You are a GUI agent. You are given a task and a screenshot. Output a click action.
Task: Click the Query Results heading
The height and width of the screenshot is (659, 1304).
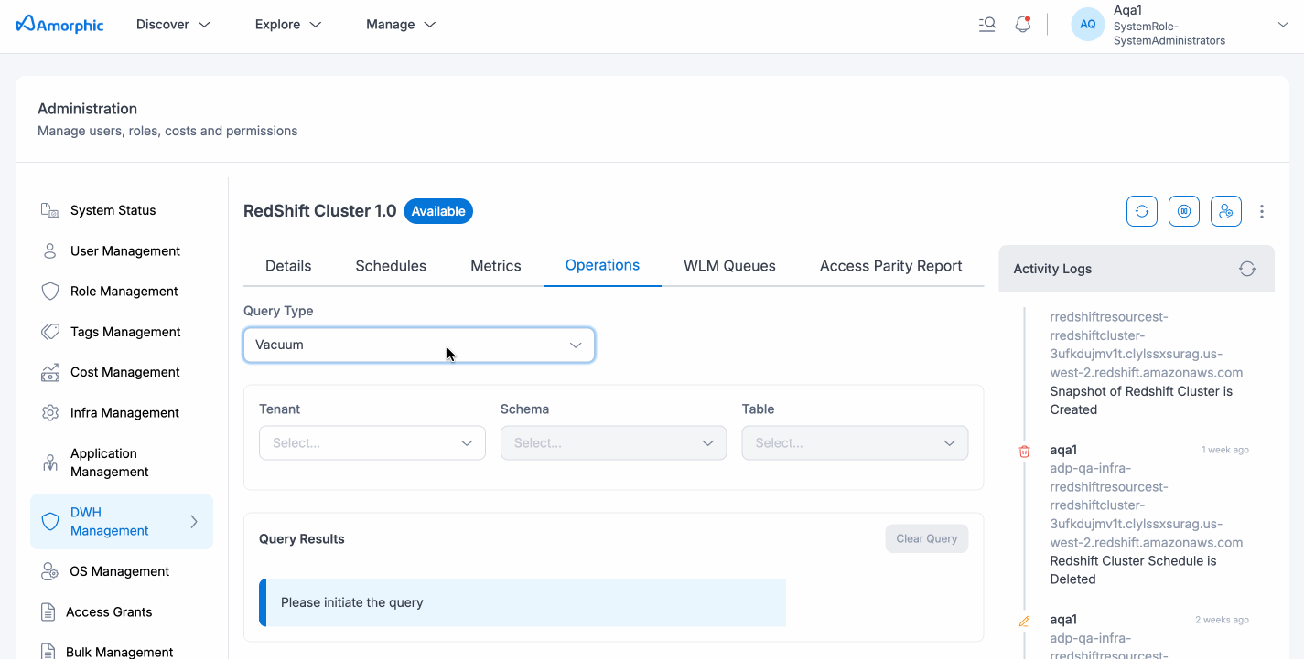point(302,539)
